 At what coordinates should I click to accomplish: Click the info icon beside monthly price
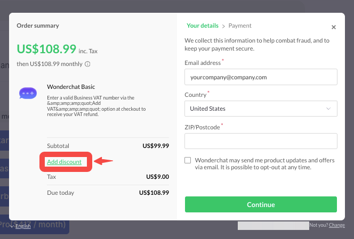point(87,64)
